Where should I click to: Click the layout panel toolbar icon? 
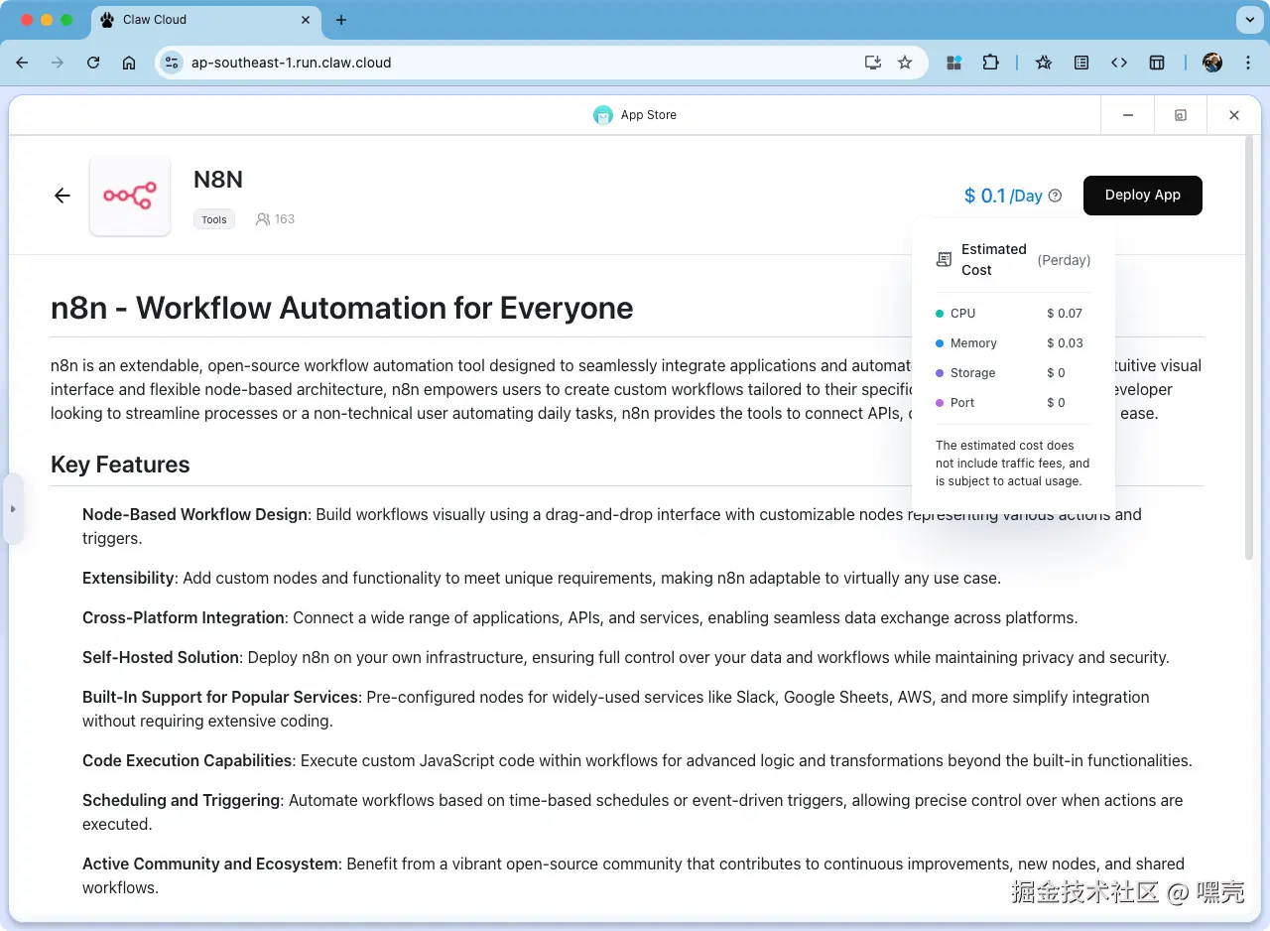(x=1157, y=63)
